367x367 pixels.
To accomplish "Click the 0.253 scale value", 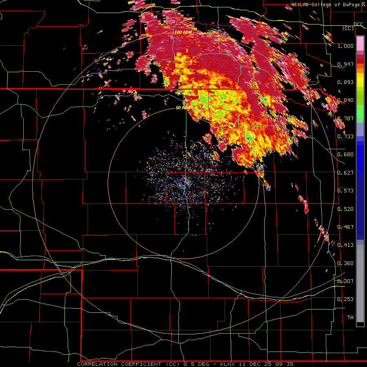I will (345, 299).
